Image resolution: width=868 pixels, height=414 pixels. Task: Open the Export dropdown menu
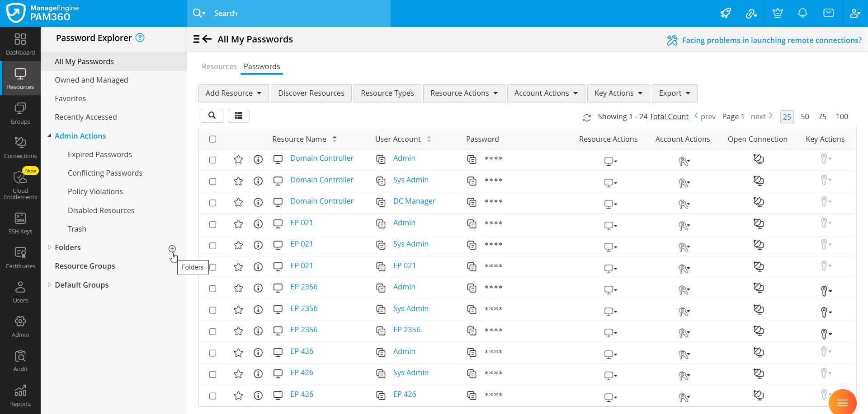[674, 93]
